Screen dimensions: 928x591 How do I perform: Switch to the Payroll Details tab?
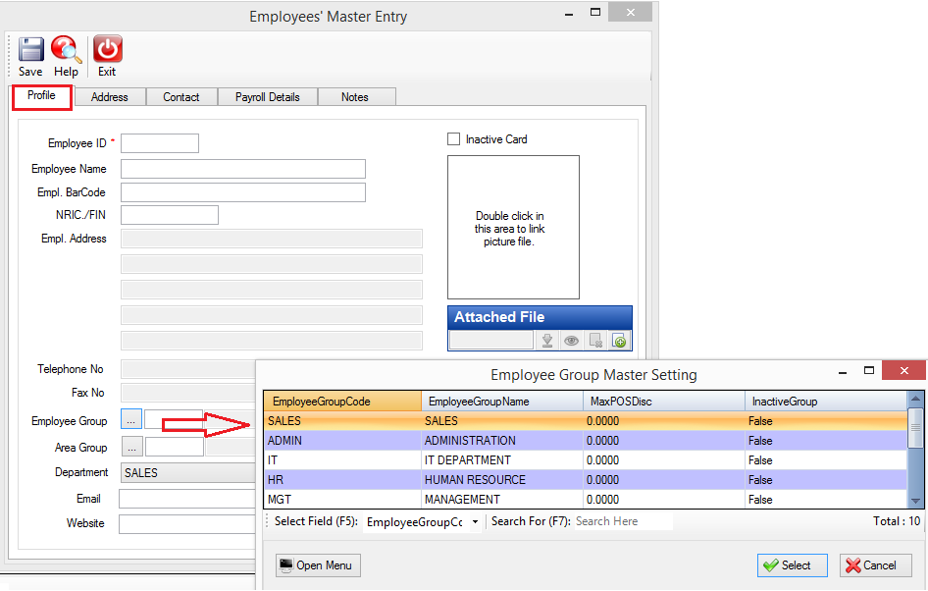[x=268, y=97]
